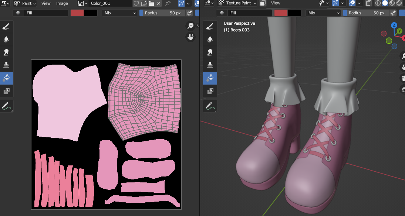Screen dimensions: 405x216
Task: Open 3D viewport editor type dropdown
Action: point(209,3)
